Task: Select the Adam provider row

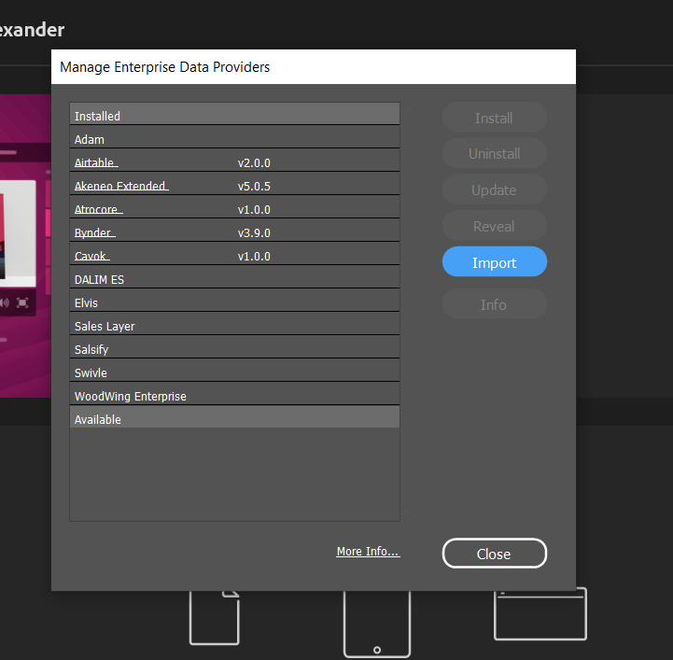Action: (x=234, y=137)
